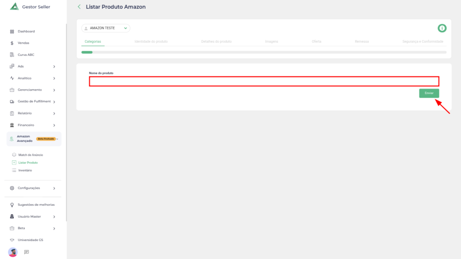Click the Vendas dollar sign icon

click(x=12, y=43)
